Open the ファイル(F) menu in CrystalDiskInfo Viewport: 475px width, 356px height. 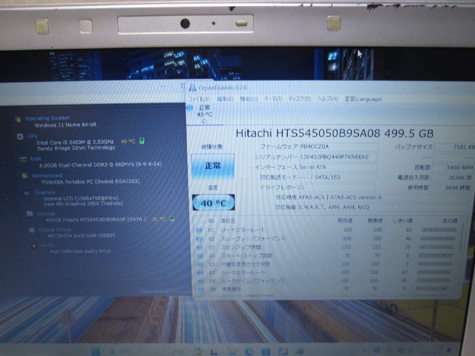click(199, 99)
